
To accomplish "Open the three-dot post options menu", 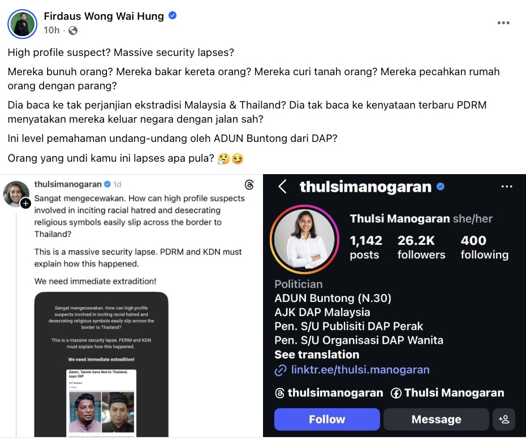I will pos(503,23).
